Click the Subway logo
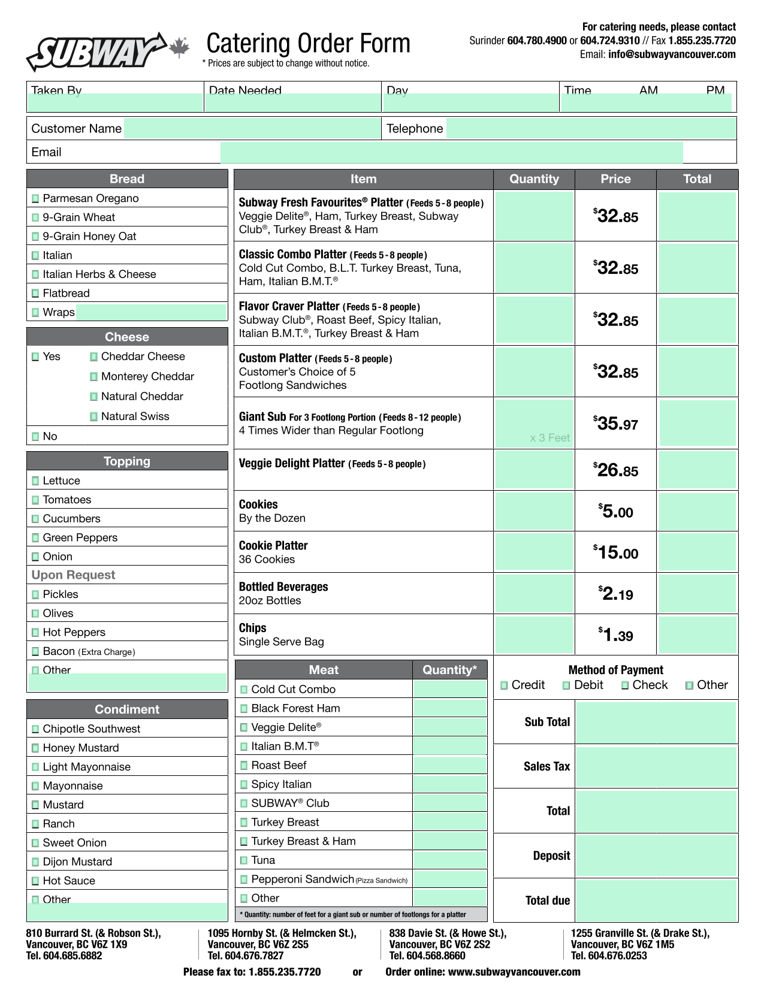The image size is (764, 988). 96,52
